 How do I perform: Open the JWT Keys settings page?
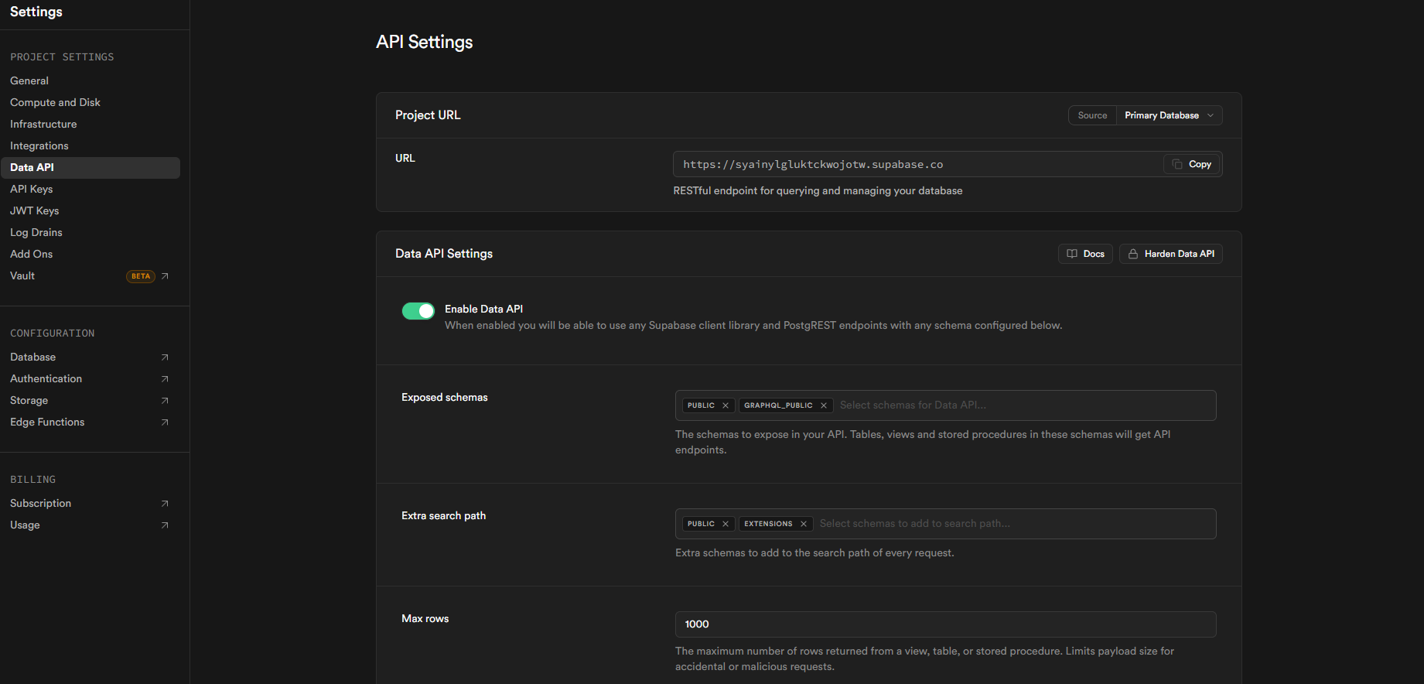35,210
